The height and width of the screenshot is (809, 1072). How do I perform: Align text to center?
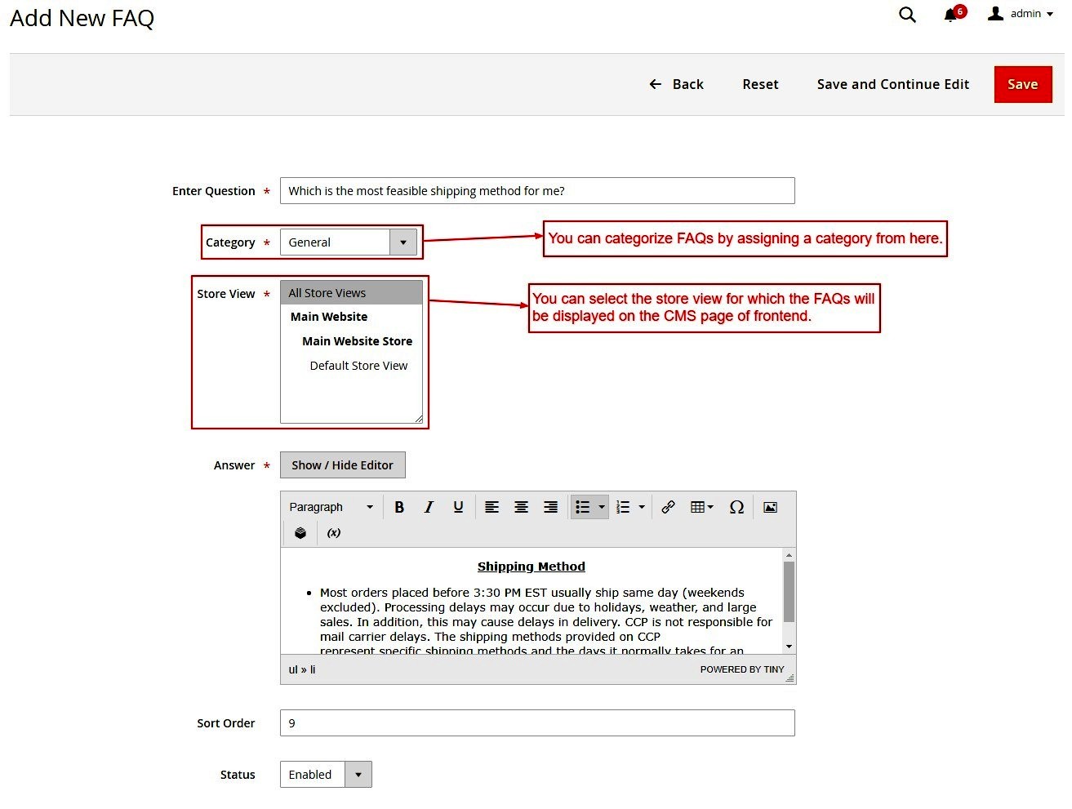coord(521,506)
